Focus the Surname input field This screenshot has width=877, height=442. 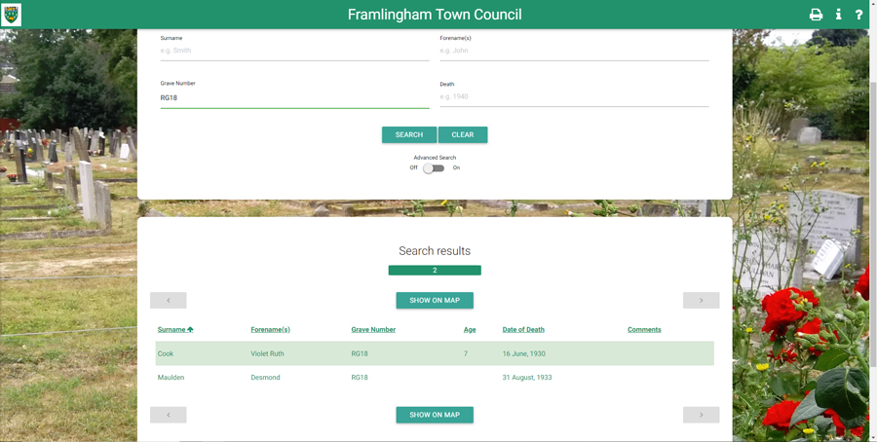[x=294, y=51]
